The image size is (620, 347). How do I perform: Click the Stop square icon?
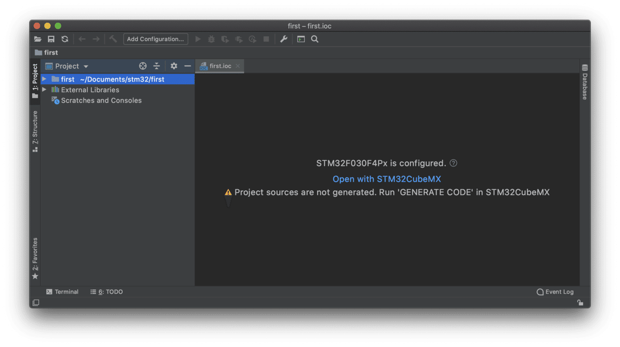(266, 39)
